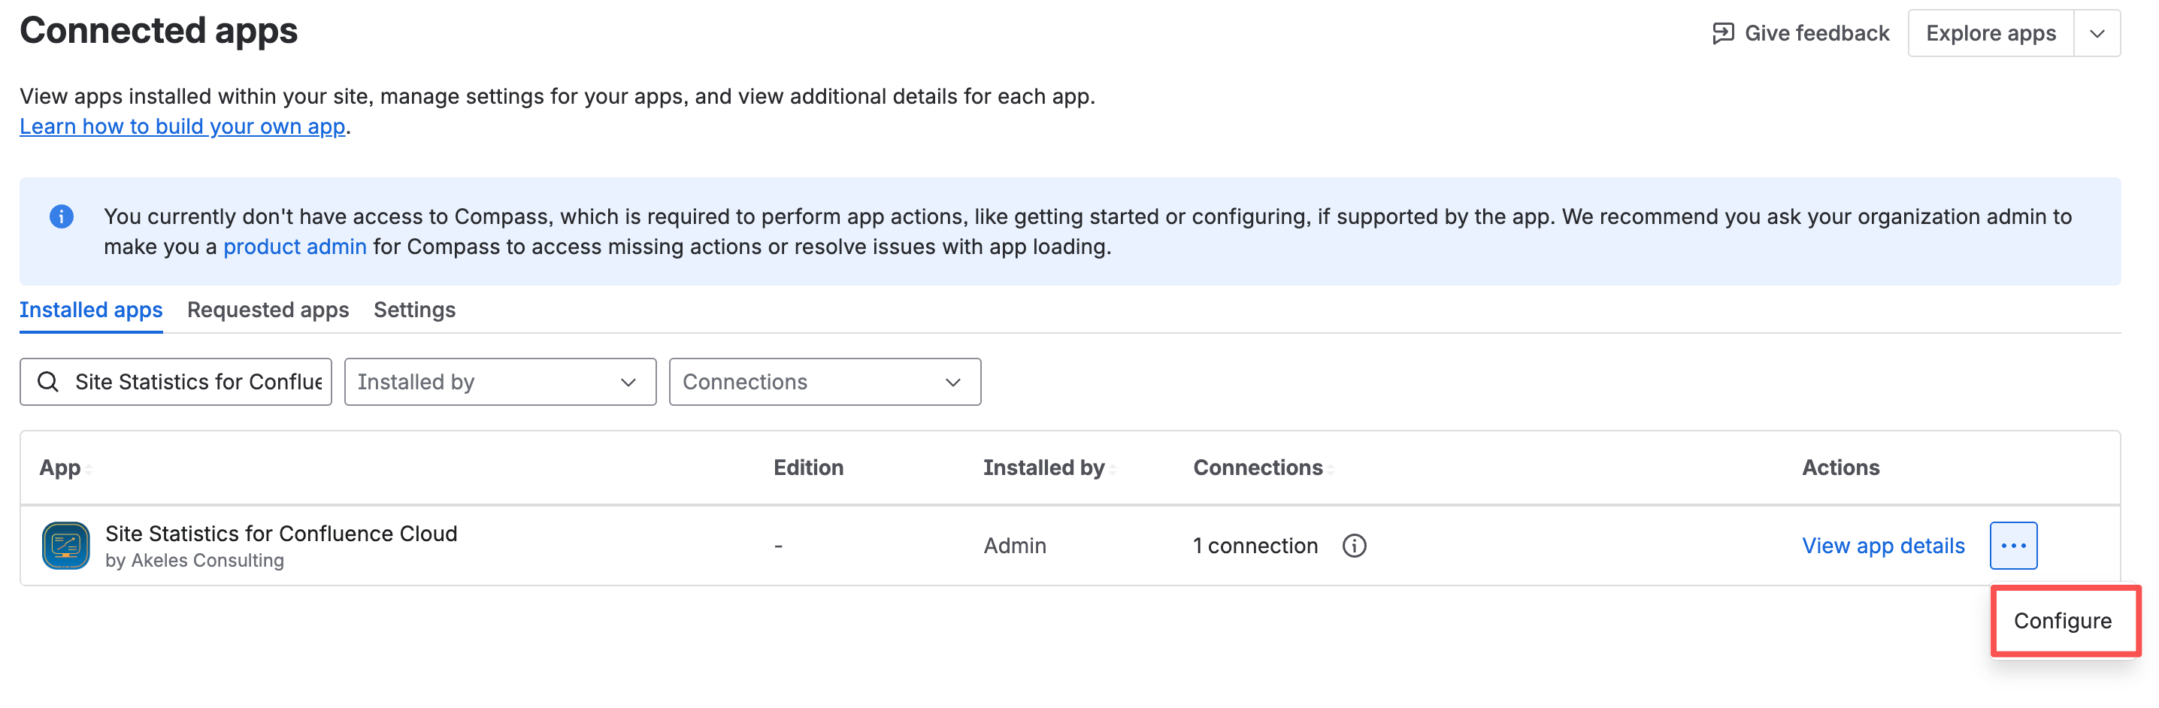The width and height of the screenshot is (2159, 708).
Task: Open the 'Learn how to build your own app' link
Action: pyautogui.click(x=182, y=126)
